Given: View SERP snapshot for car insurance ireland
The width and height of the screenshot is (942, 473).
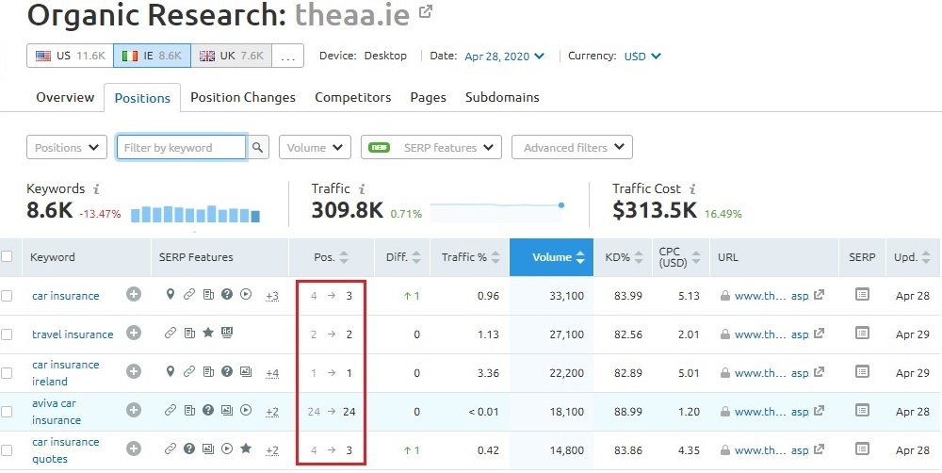Looking at the screenshot, I should tap(862, 372).
